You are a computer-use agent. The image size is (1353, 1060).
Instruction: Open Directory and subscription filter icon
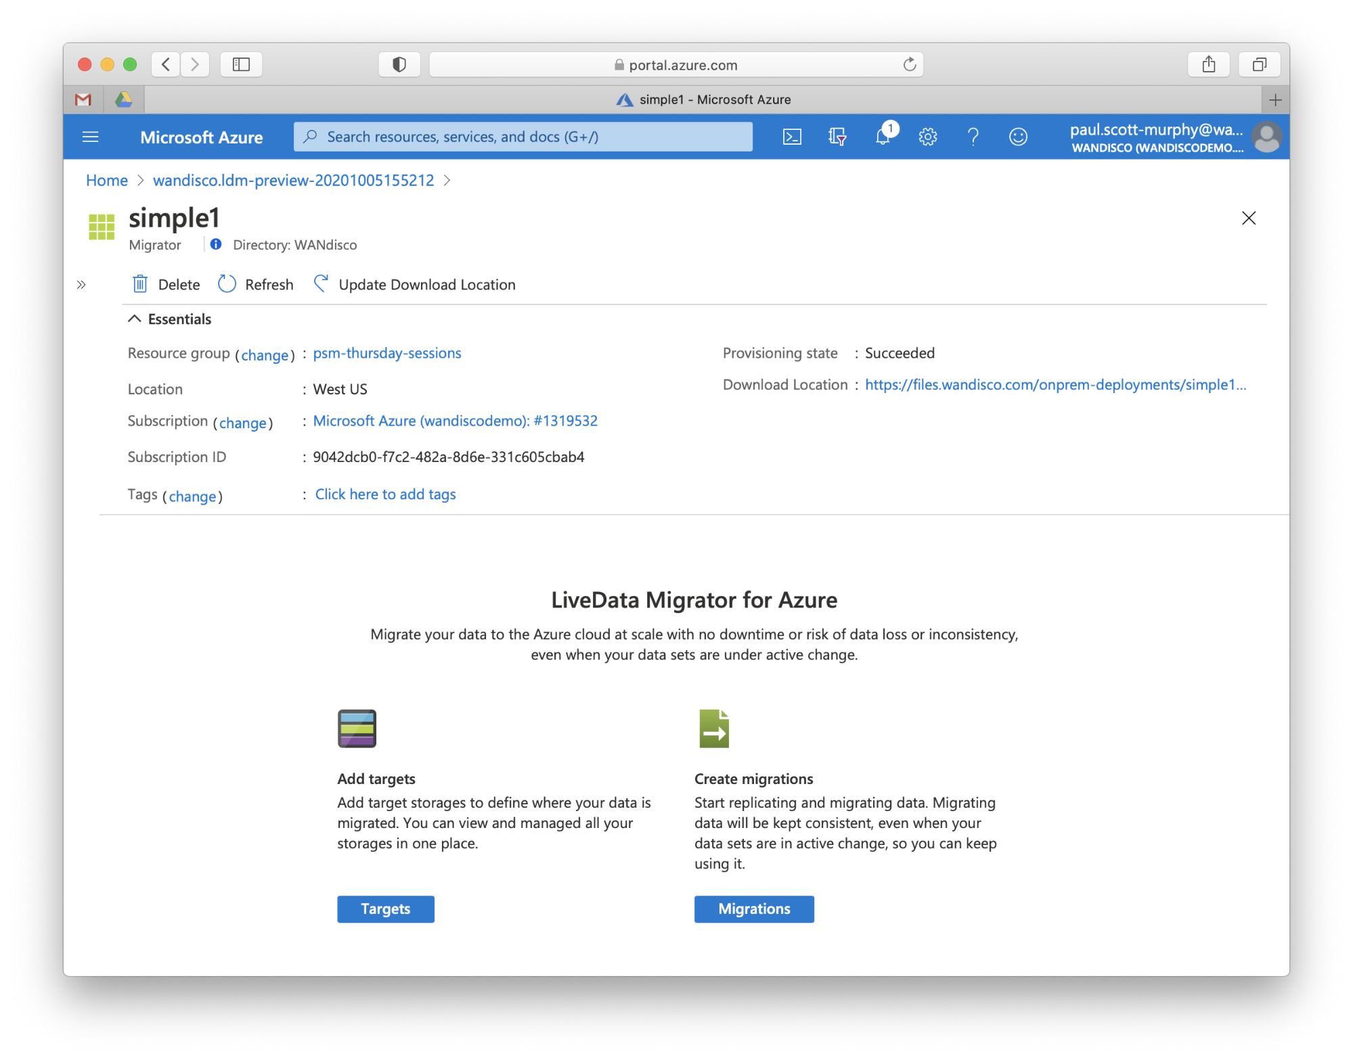837,137
